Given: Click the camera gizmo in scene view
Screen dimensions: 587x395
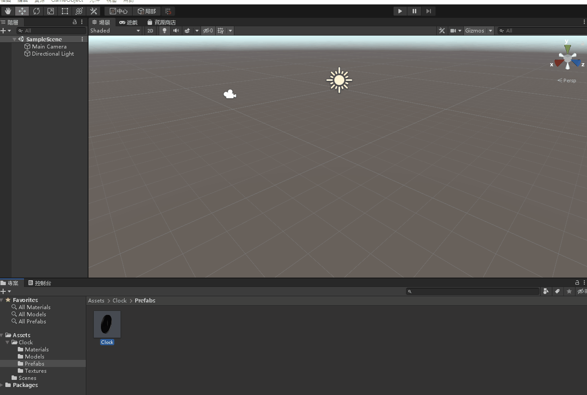Looking at the screenshot, I should point(229,94).
